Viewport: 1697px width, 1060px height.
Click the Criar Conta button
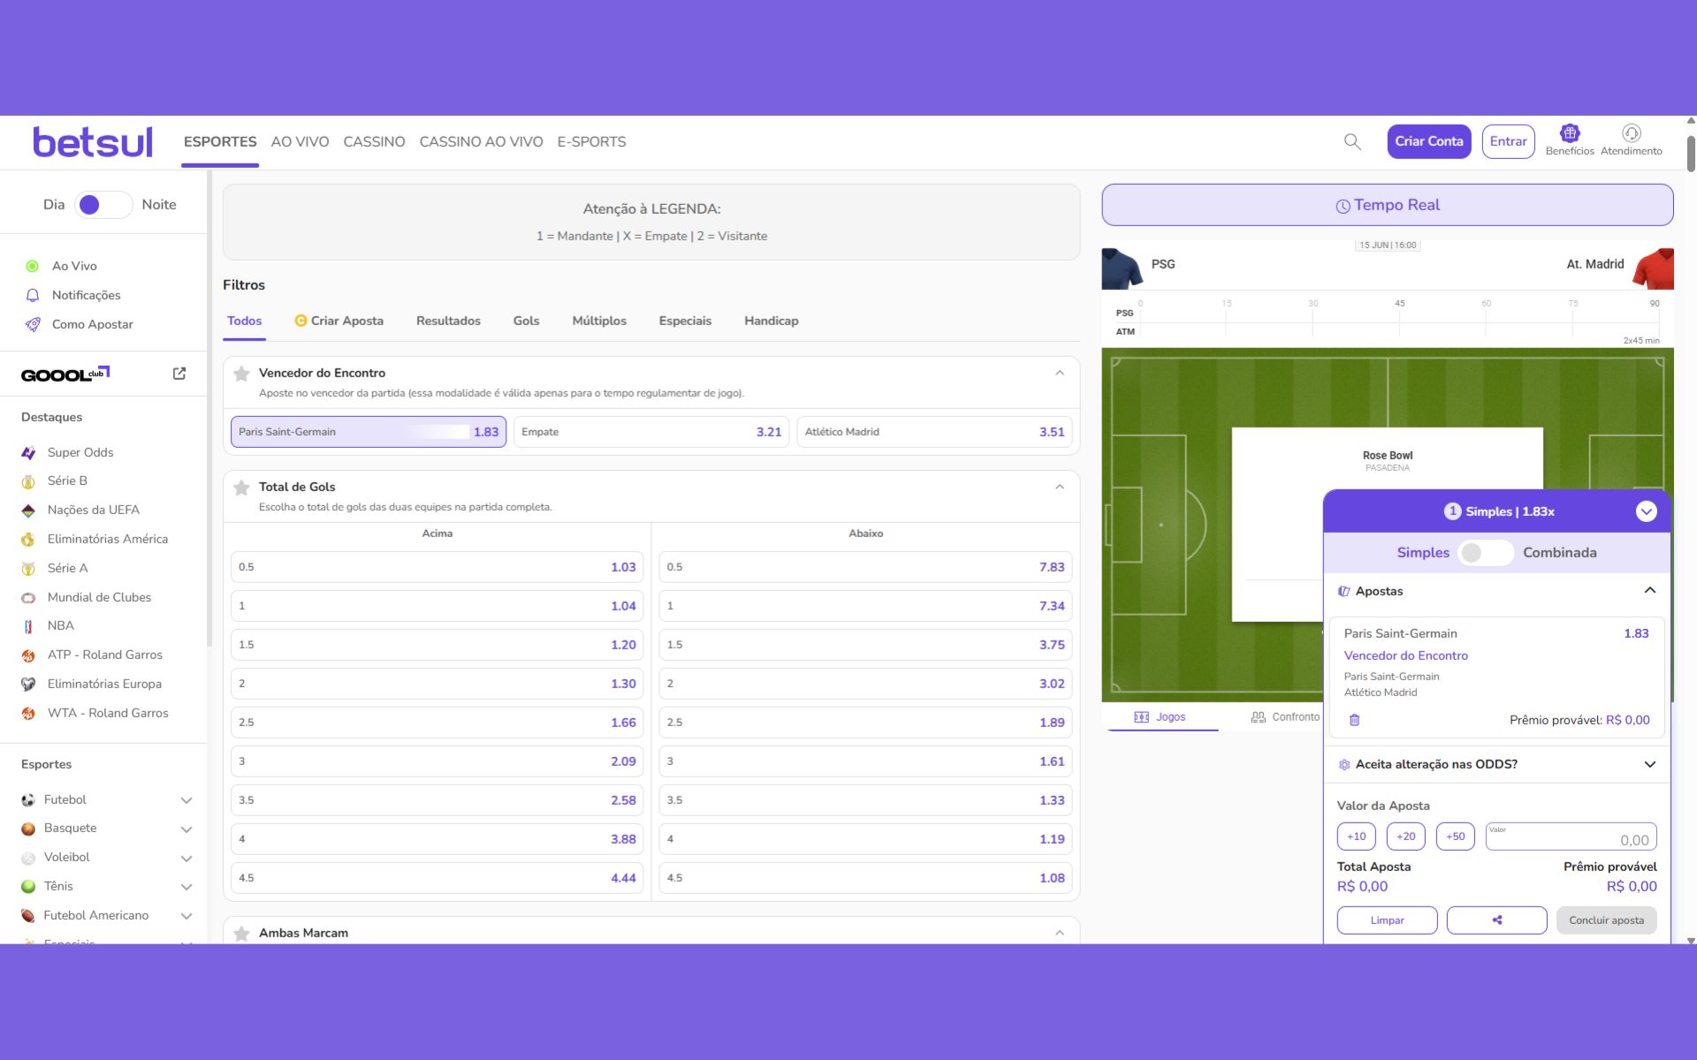1428,141
